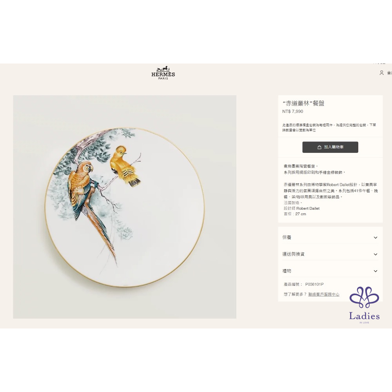Expand the 禮物 gift section

click(x=330, y=271)
